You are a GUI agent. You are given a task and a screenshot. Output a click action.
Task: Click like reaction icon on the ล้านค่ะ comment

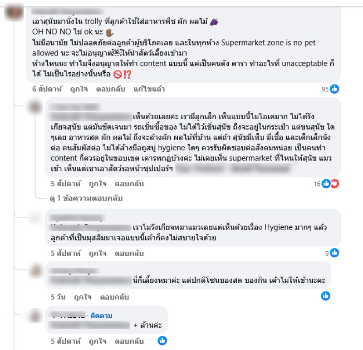click(x=162, y=340)
